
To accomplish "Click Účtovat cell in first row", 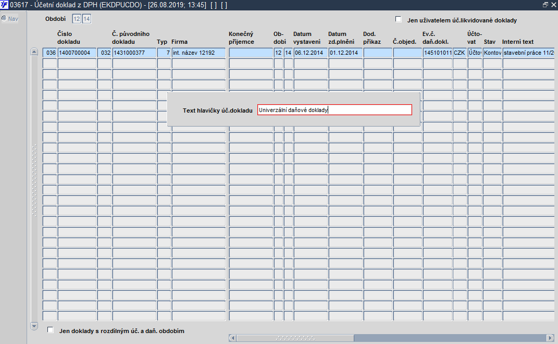I will click(x=475, y=53).
